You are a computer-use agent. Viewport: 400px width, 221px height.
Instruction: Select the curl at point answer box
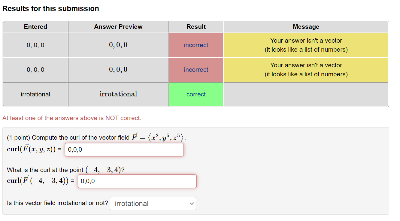pyautogui.click(x=137, y=181)
